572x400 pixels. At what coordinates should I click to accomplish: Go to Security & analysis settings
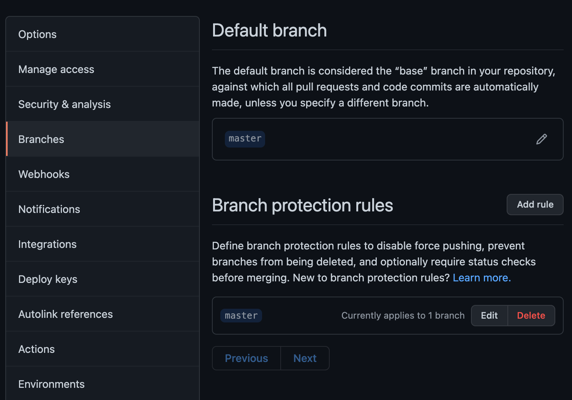point(103,104)
